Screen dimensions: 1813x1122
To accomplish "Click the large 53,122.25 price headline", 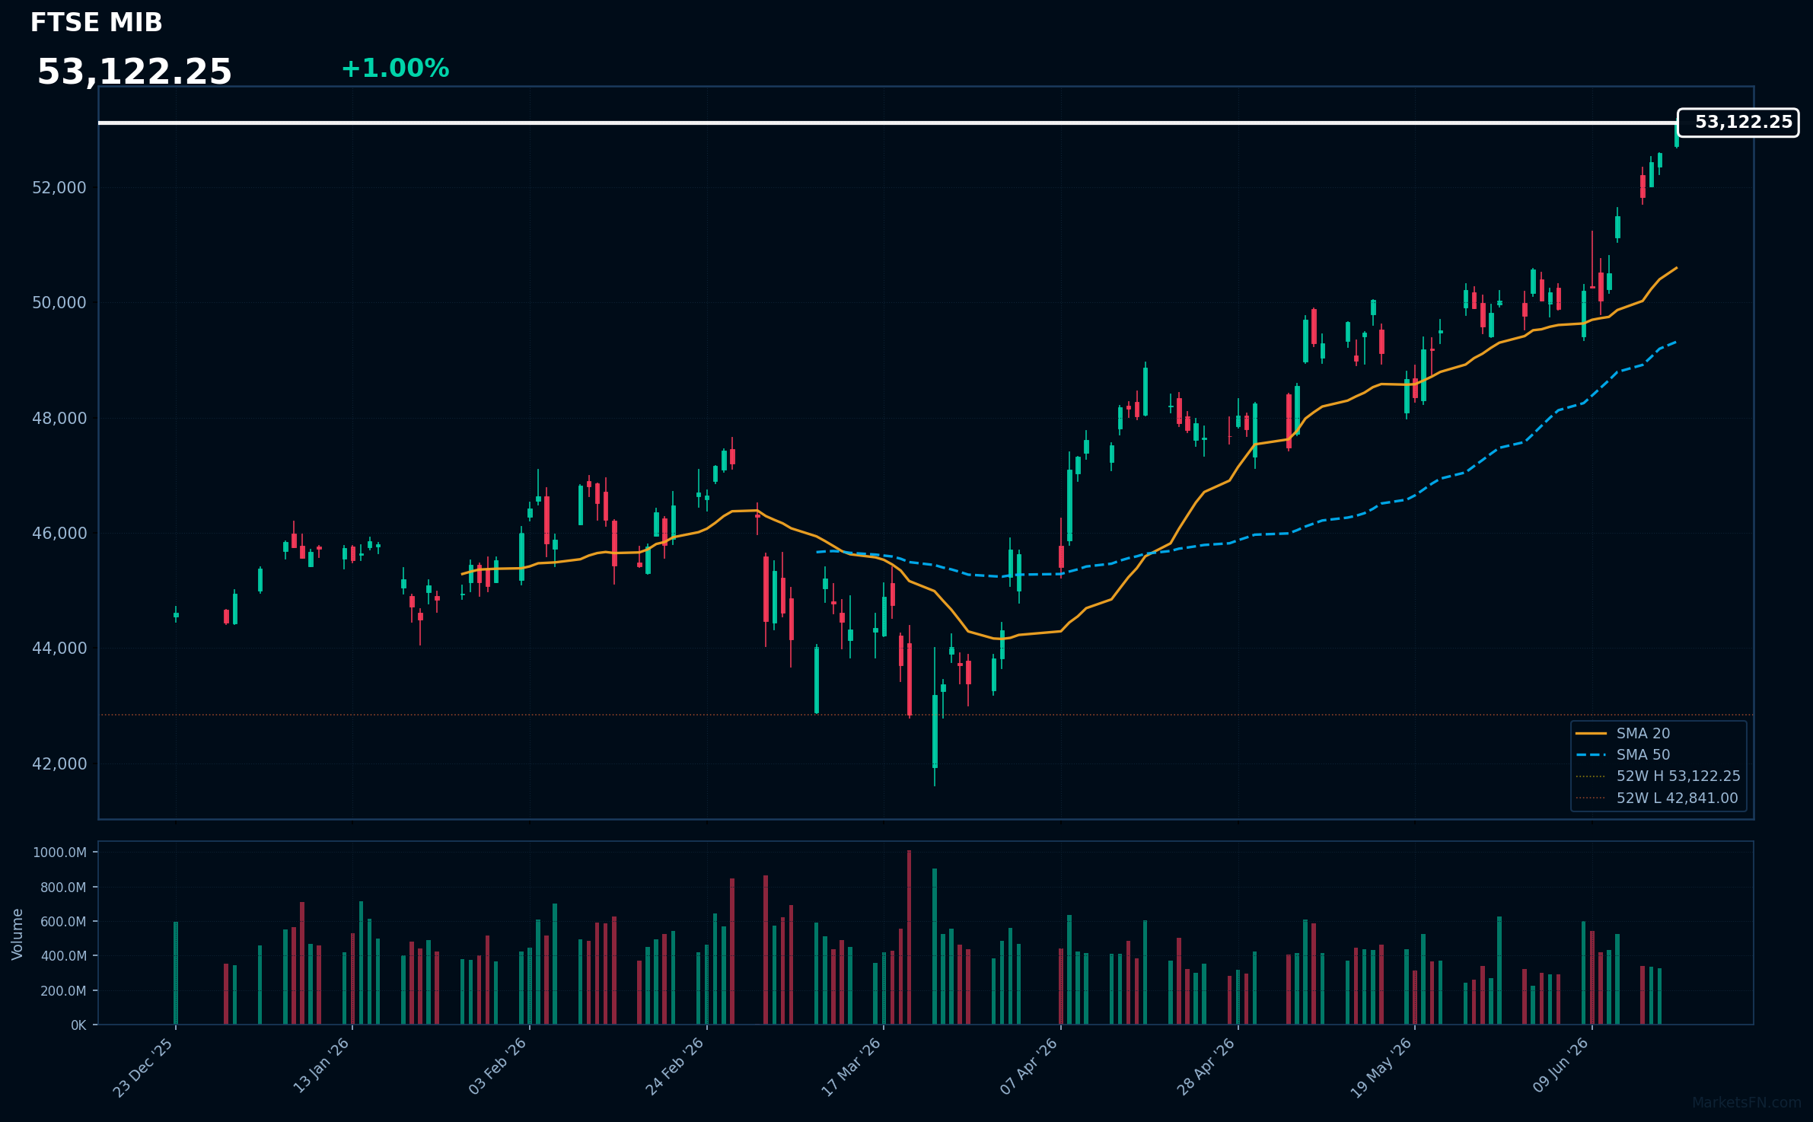I will click(x=134, y=72).
